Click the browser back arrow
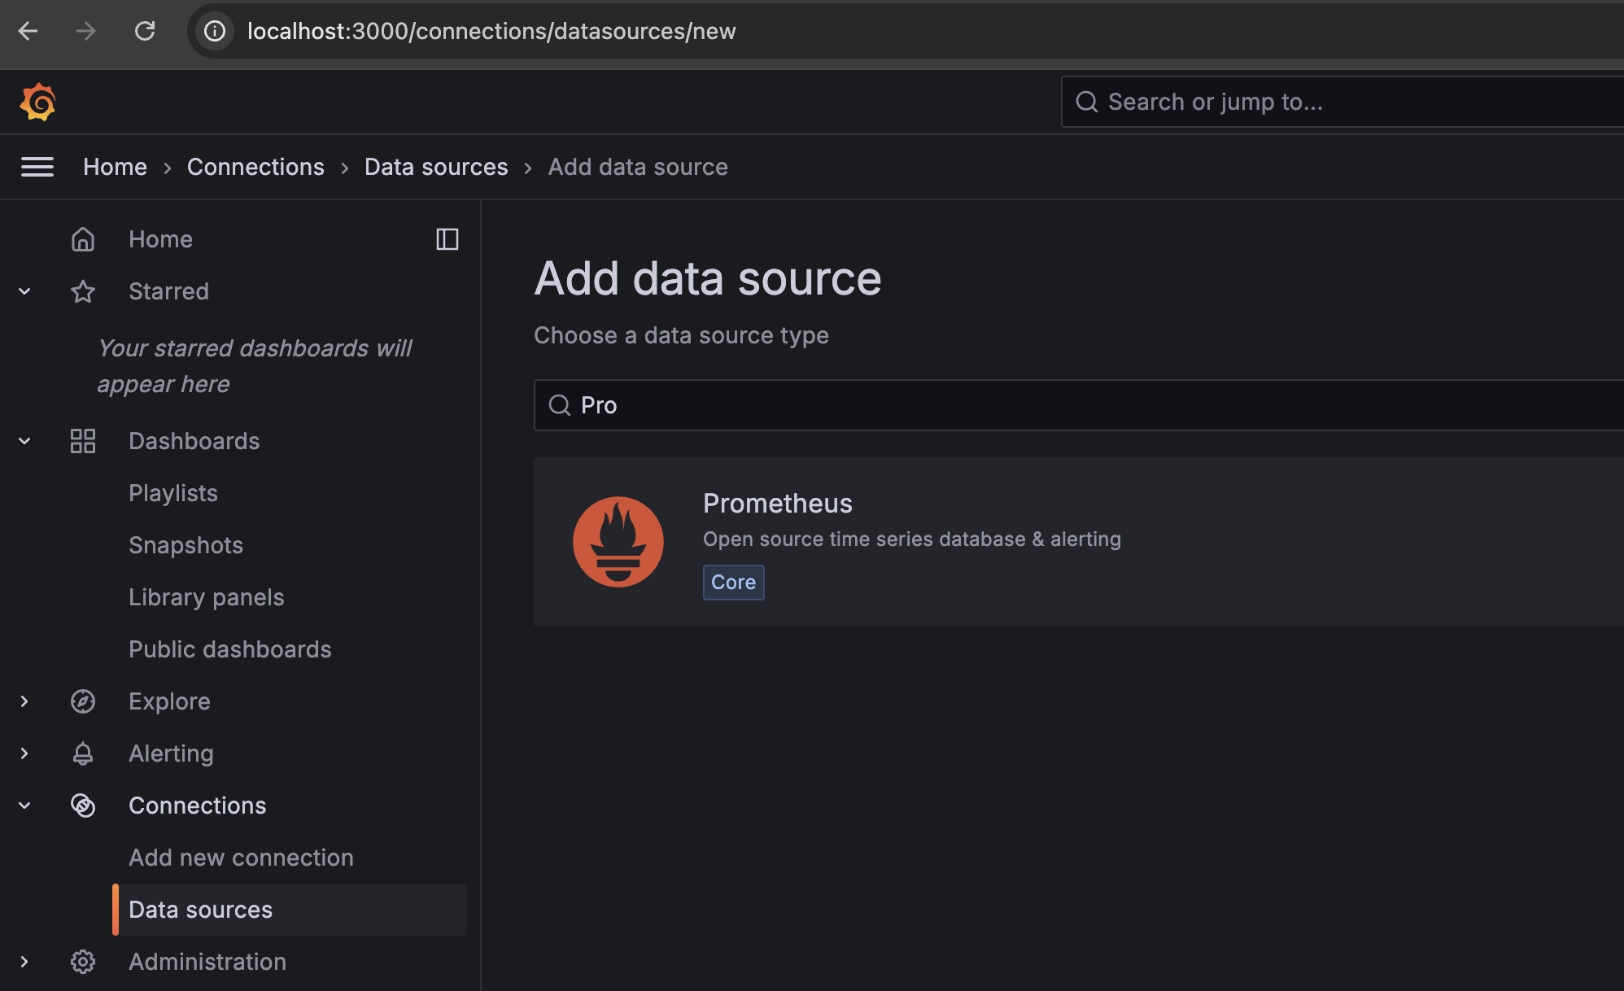This screenshot has height=991, width=1624. point(28,31)
